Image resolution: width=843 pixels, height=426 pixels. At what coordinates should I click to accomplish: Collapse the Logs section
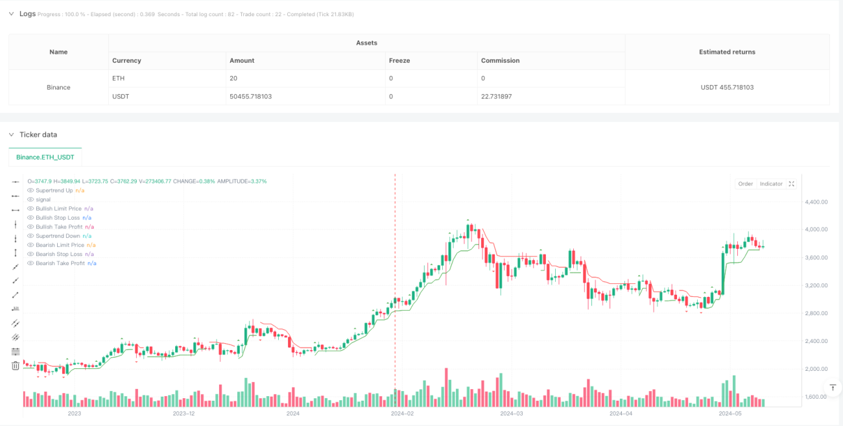pos(12,14)
